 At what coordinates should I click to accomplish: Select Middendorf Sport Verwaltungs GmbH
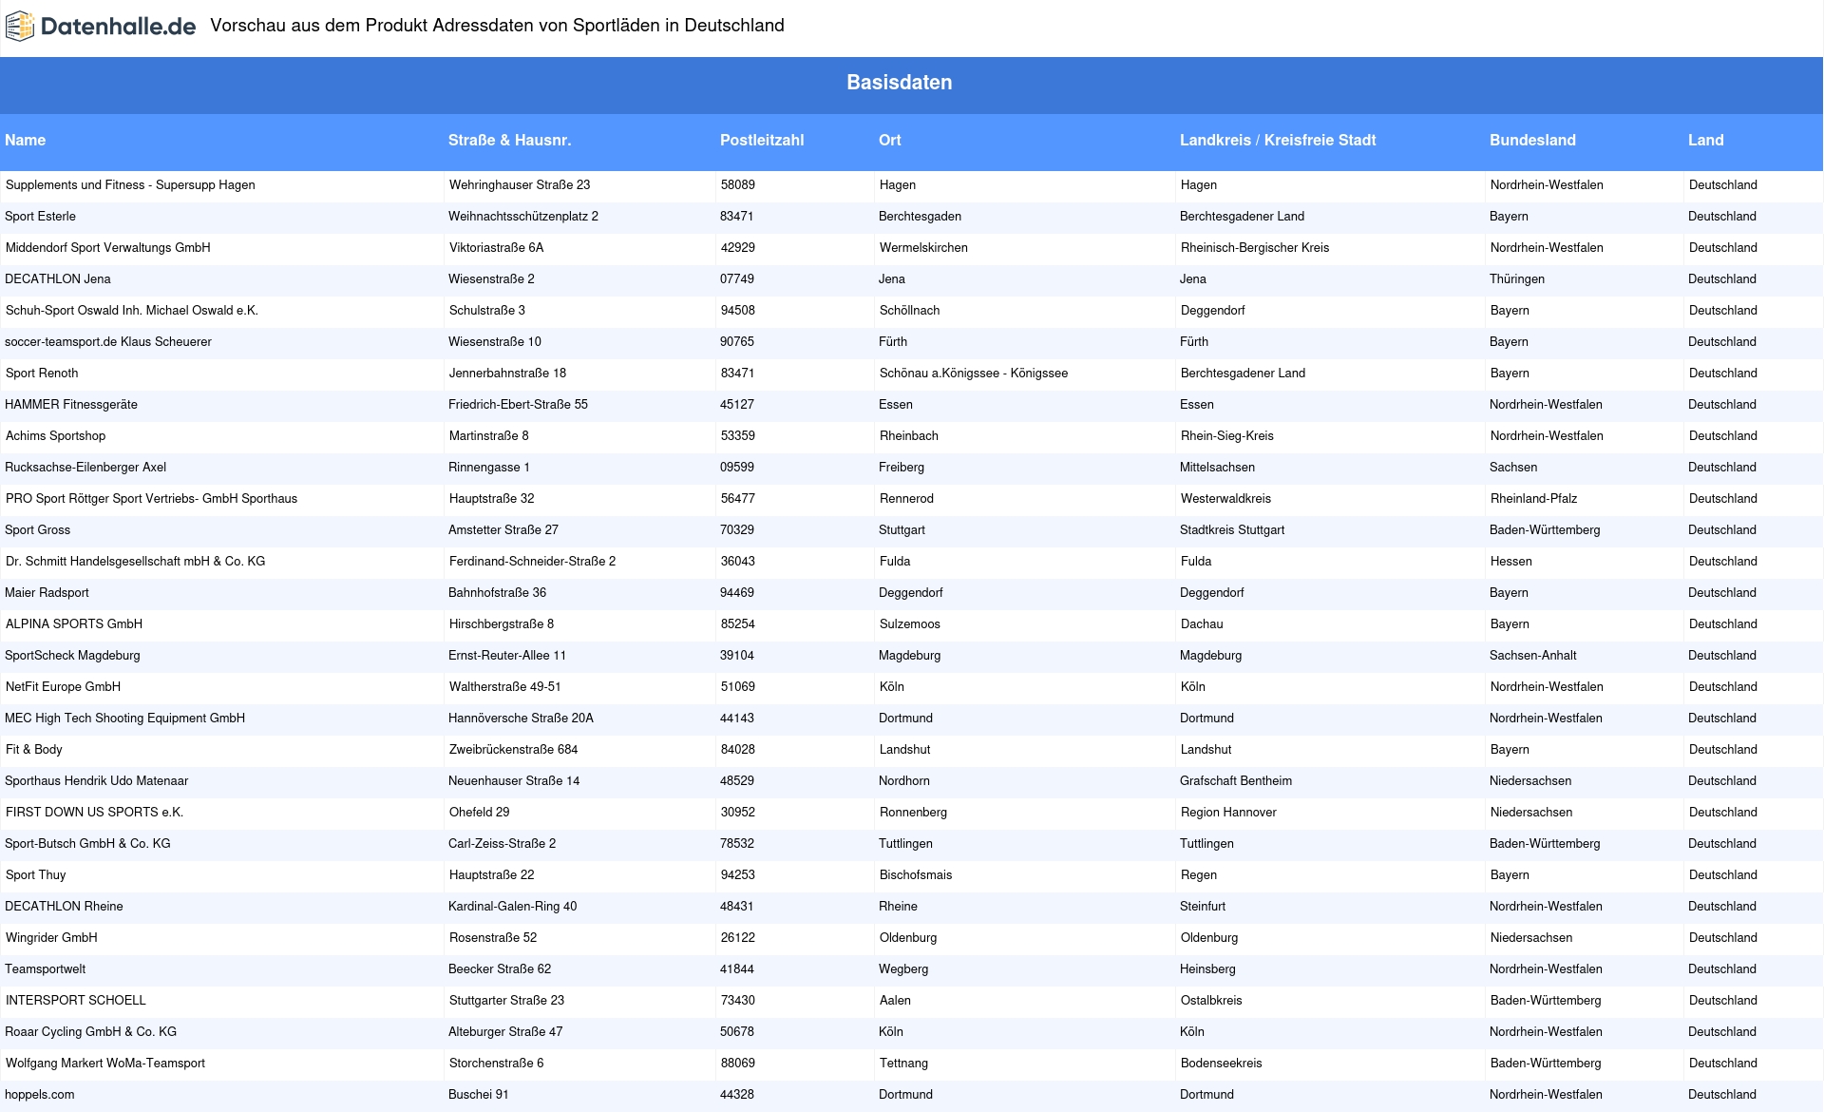(x=108, y=248)
